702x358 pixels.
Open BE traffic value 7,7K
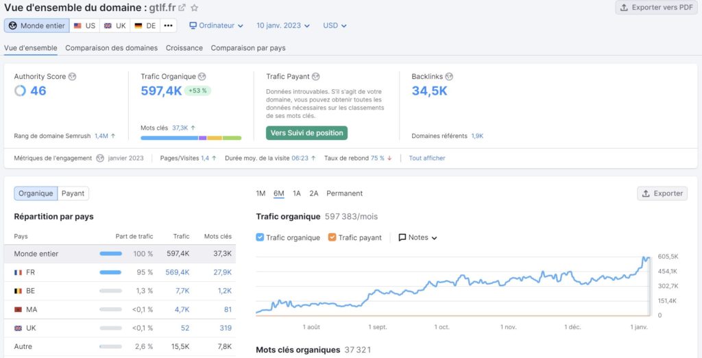182,291
